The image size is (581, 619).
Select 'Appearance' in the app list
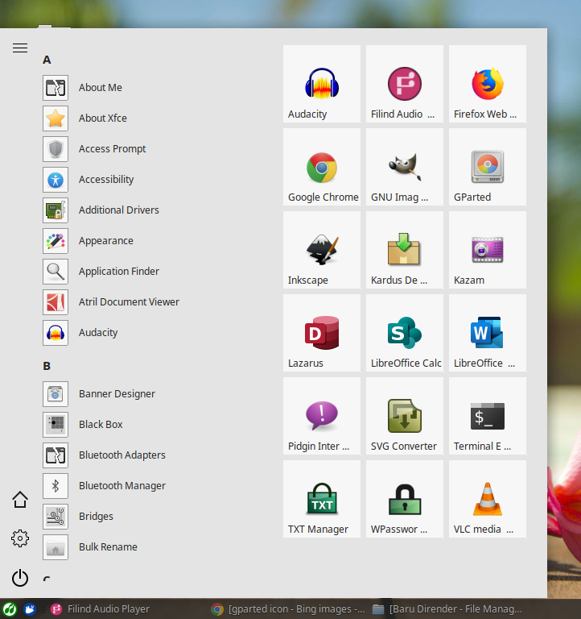pyautogui.click(x=106, y=241)
